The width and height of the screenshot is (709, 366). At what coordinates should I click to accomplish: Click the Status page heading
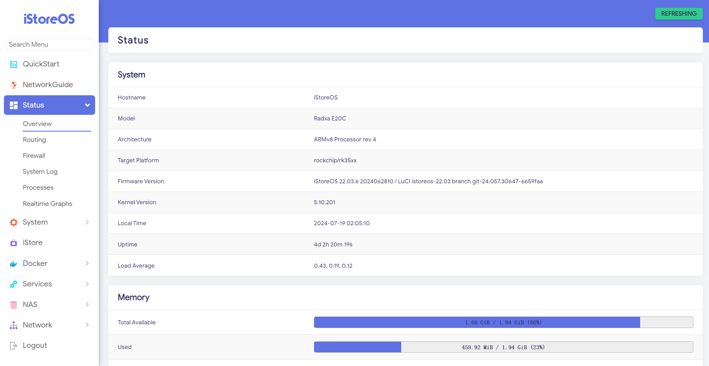[133, 40]
